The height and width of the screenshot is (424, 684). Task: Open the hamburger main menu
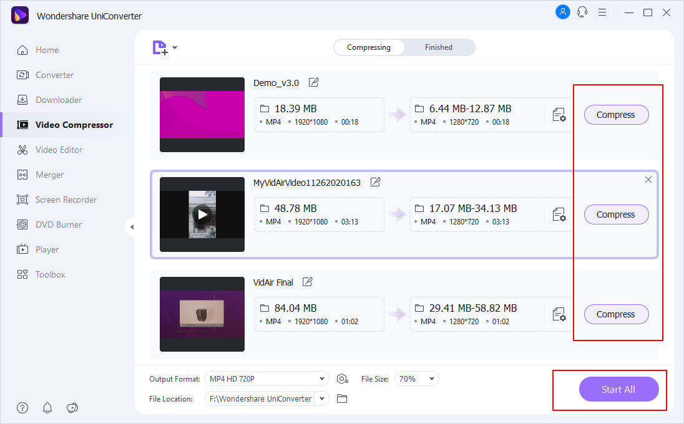[602, 12]
